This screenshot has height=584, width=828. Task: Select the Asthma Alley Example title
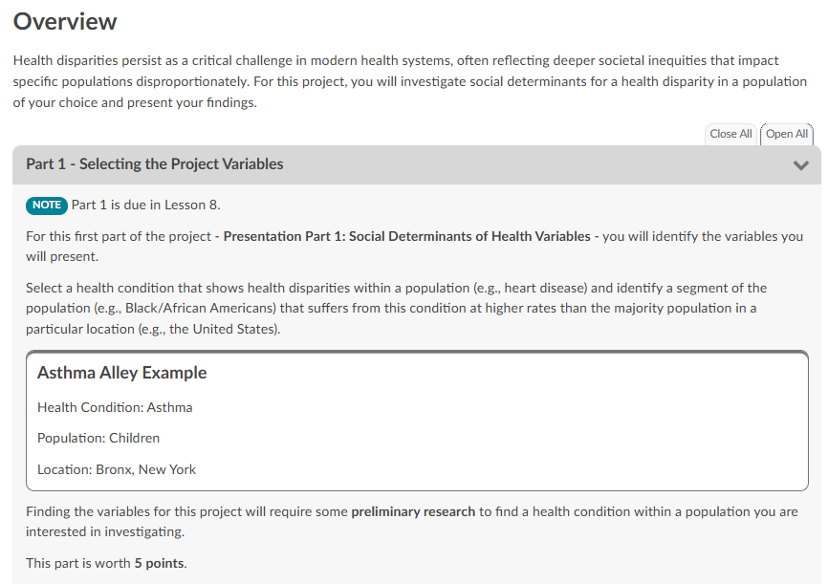(121, 373)
